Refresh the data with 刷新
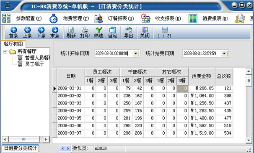The height and width of the screenshot is (153, 254). 71,32
